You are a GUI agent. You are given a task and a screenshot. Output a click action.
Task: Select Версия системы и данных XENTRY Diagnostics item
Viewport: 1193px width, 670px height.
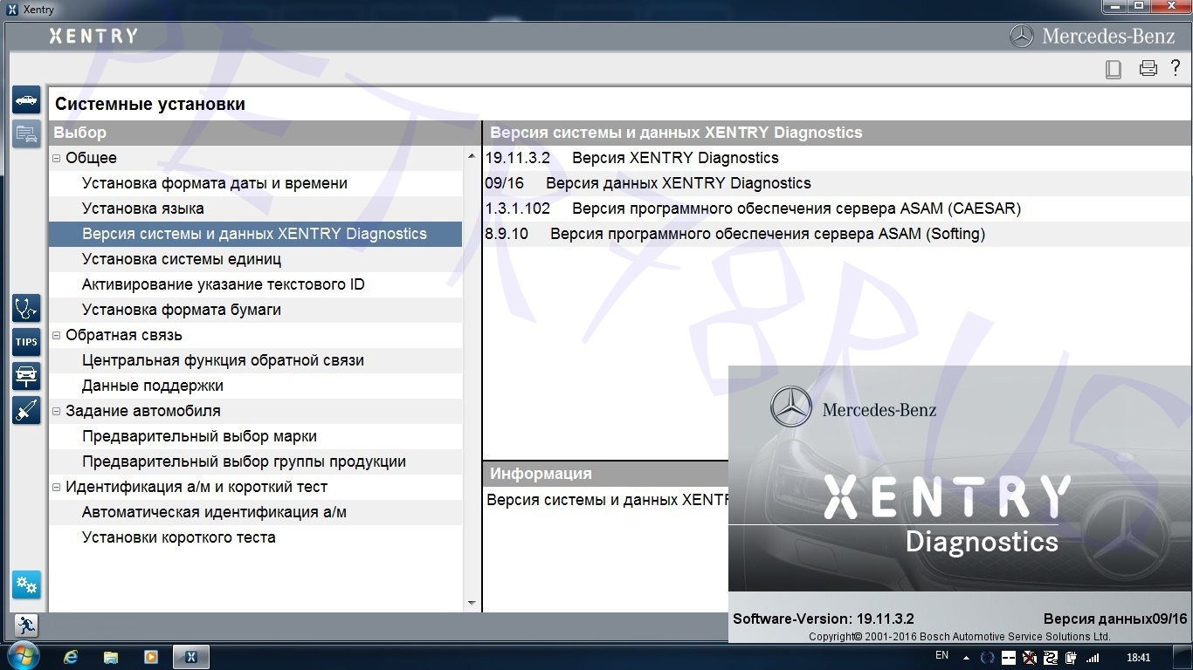[255, 234]
